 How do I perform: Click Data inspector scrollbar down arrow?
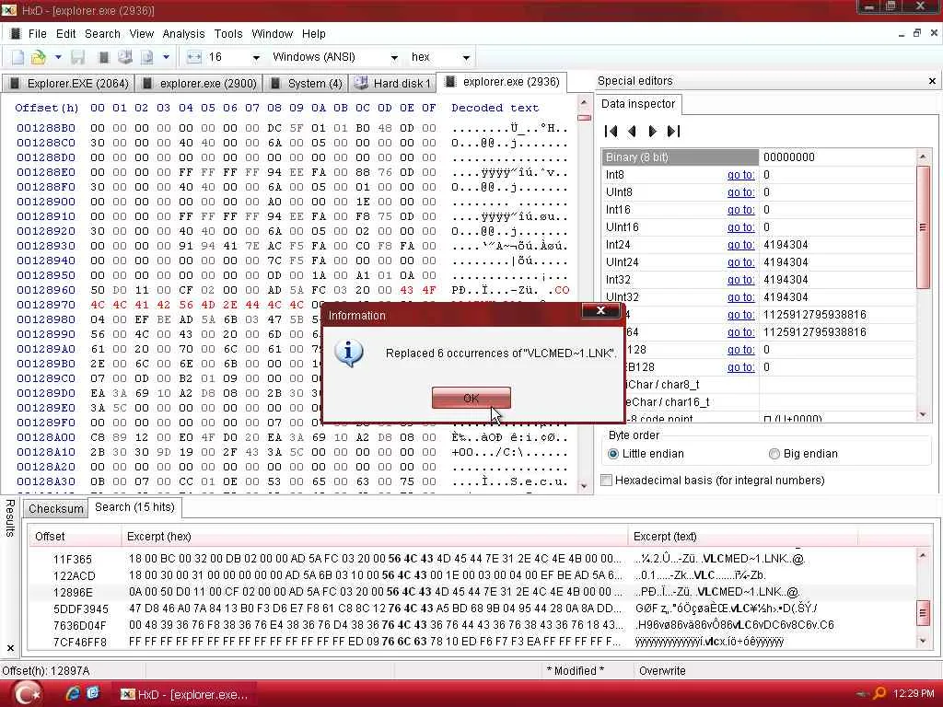[x=923, y=414]
